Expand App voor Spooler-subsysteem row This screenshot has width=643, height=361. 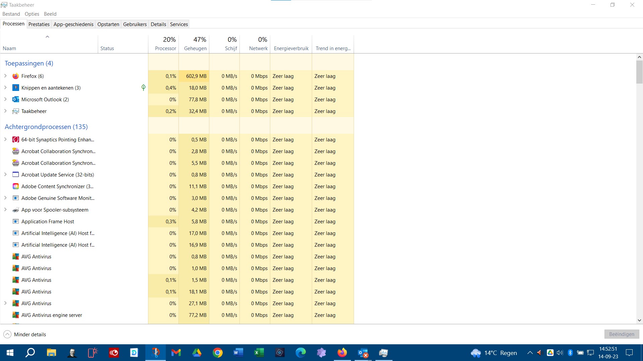click(x=5, y=210)
